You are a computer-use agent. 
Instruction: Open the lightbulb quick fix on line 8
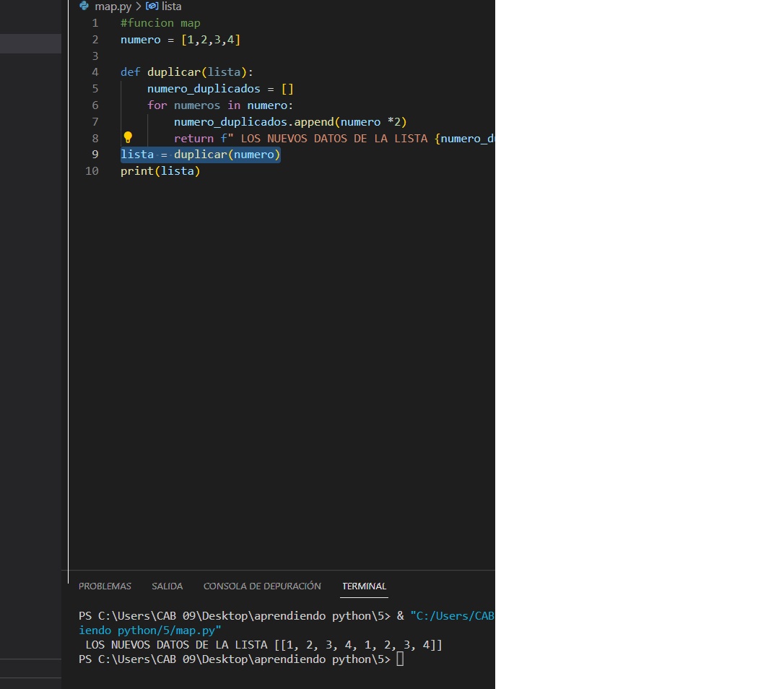pos(128,137)
